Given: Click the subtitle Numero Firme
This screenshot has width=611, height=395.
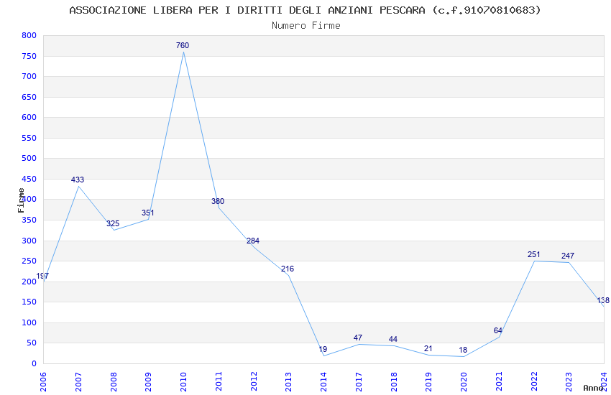Looking at the screenshot, I should click(x=306, y=26).
